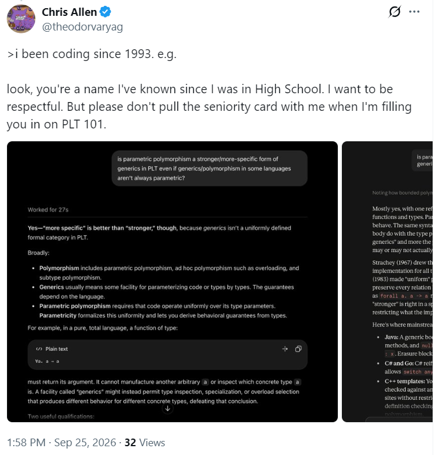Open Chris Allen's profile avatar
The height and width of the screenshot is (455, 442).
pyautogui.click(x=21, y=19)
